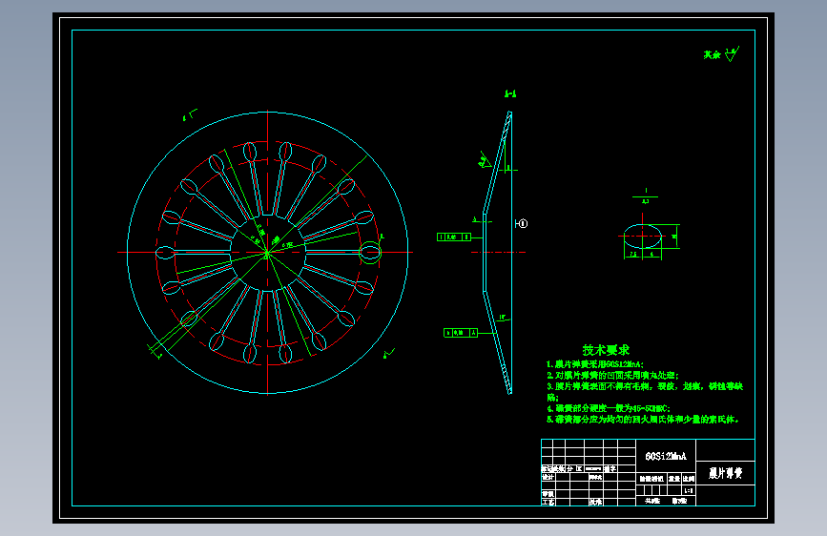Select requirement line 5 at list bottom
The width and height of the screenshot is (827, 536).
click(643, 420)
